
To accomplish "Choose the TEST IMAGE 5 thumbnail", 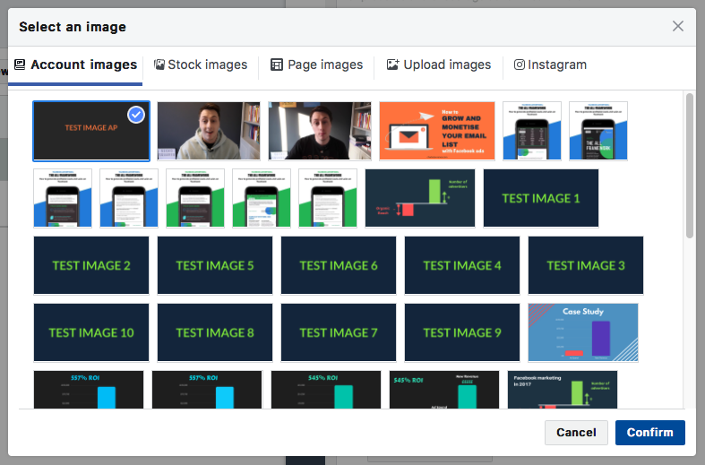I will coord(215,265).
